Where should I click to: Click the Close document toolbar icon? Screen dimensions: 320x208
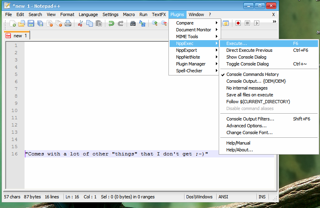[x=49, y=23]
